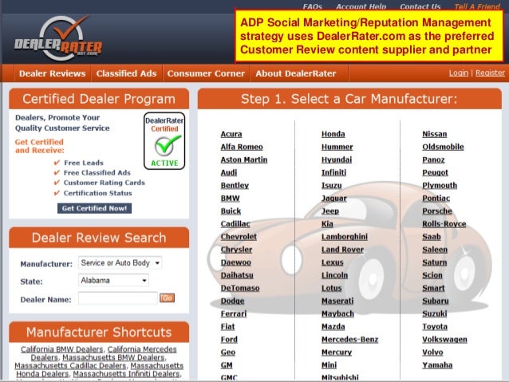Select Lamborghini manufacturer

coord(345,237)
